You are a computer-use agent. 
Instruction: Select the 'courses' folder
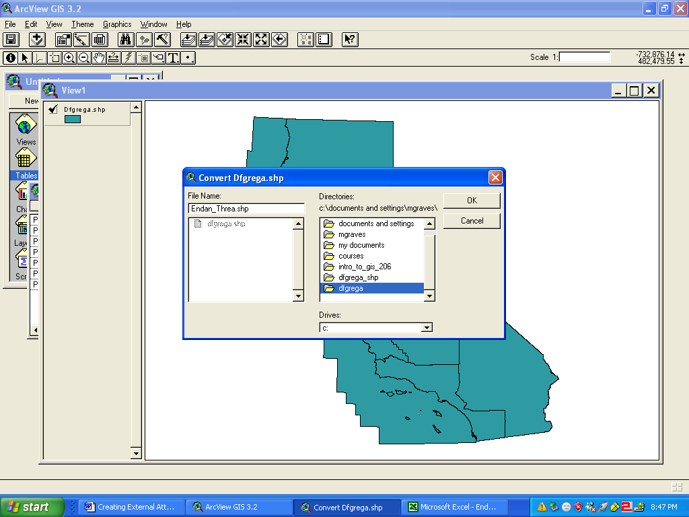coord(371,256)
